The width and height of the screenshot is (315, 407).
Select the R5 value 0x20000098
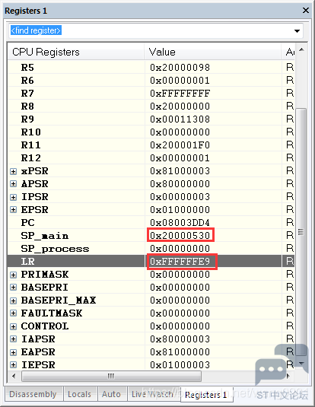pos(180,68)
